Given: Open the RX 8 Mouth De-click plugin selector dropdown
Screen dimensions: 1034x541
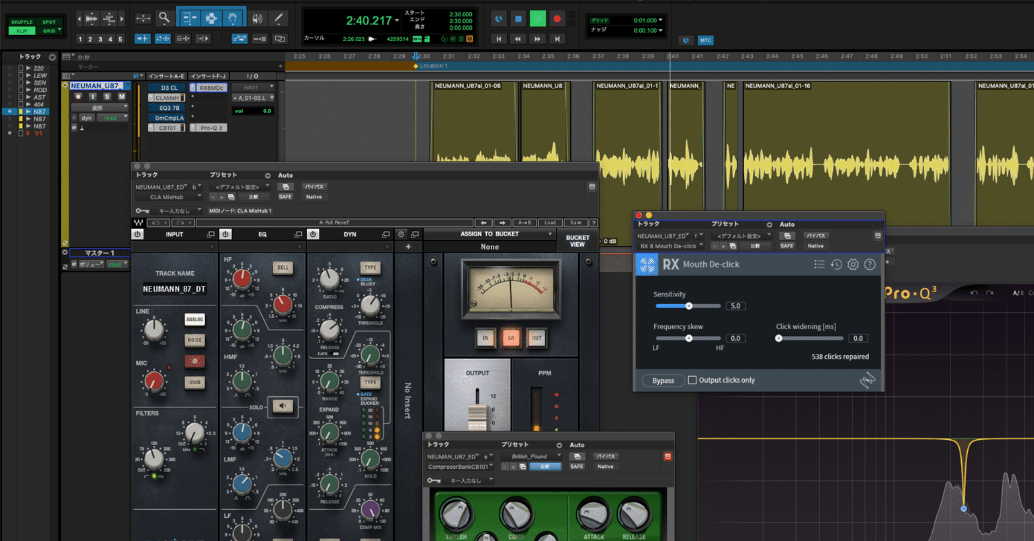Looking at the screenshot, I should tap(671, 246).
